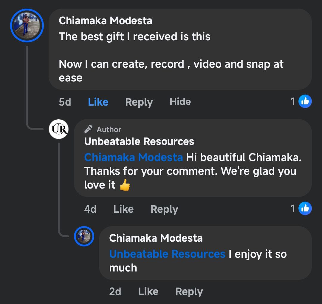Viewport: 322px width, 304px height.
Task: Open the 2d timestamp of last reply
Action: pyautogui.click(x=115, y=291)
